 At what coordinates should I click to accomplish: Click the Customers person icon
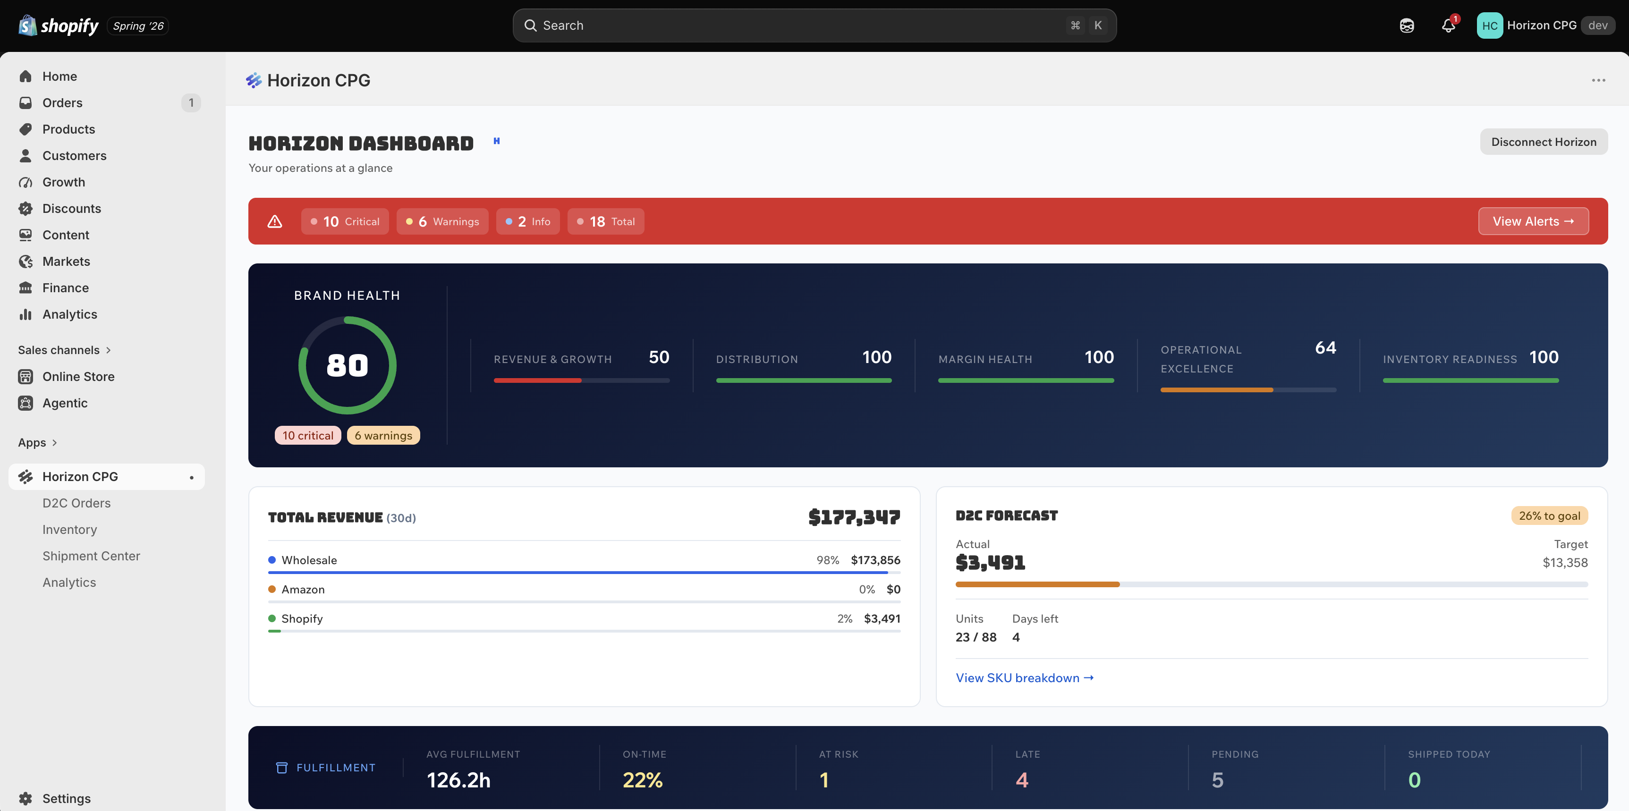(25, 155)
